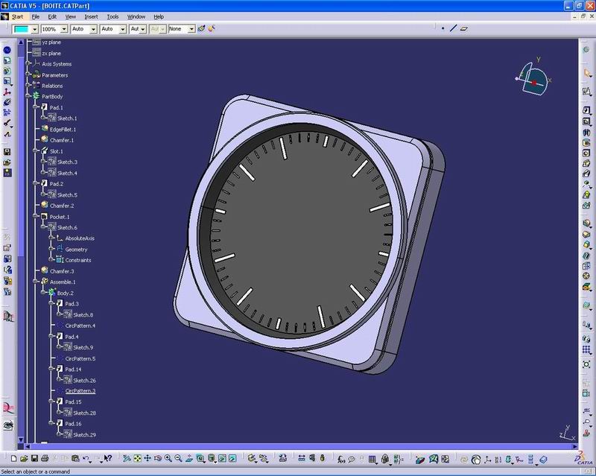The height and width of the screenshot is (476, 596).
Task: Select the zx plane tree item
Action: (x=51, y=53)
